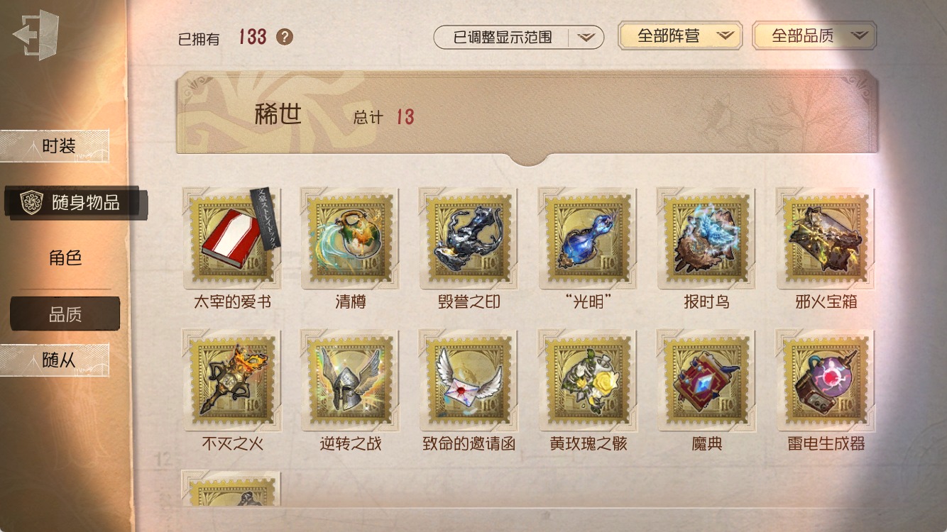Open the help question mark icon
Viewport: 947px width, 532px height.
pos(285,37)
